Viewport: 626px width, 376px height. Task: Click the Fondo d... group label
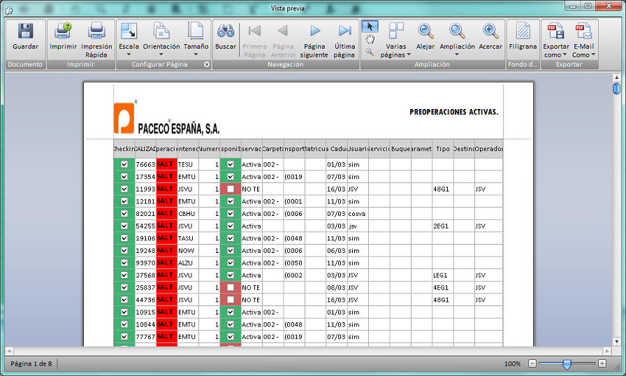[523, 64]
